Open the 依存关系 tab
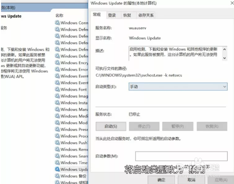The height and width of the screenshot is (184, 234). (x=146, y=15)
